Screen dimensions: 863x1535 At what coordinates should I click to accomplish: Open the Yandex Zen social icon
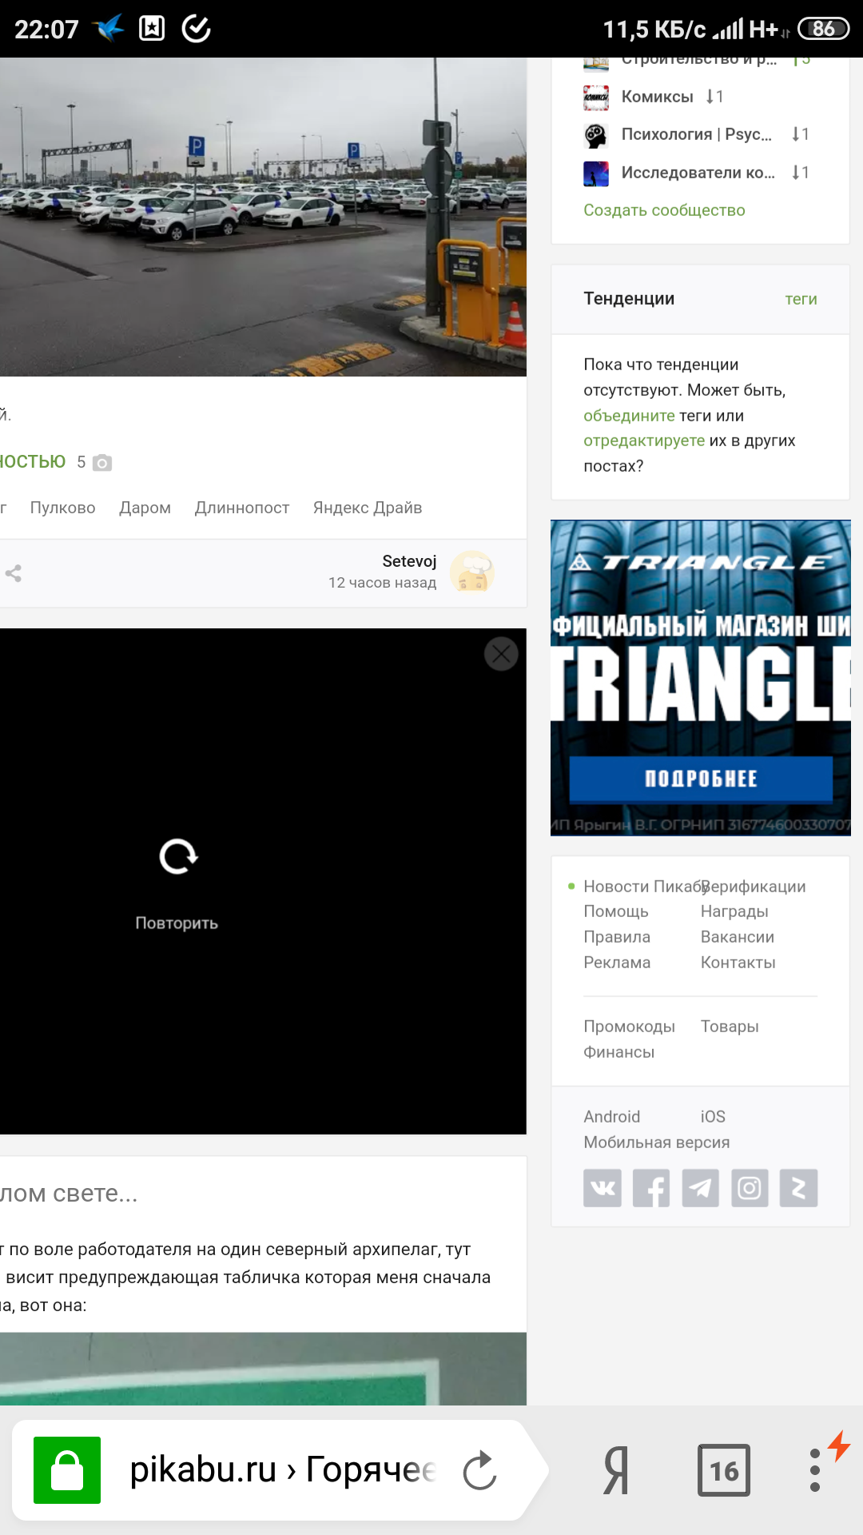(x=798, y=1188)
